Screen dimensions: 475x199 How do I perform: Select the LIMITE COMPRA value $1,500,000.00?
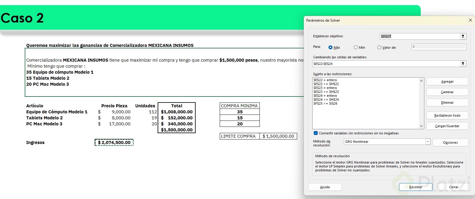point(278,136)
